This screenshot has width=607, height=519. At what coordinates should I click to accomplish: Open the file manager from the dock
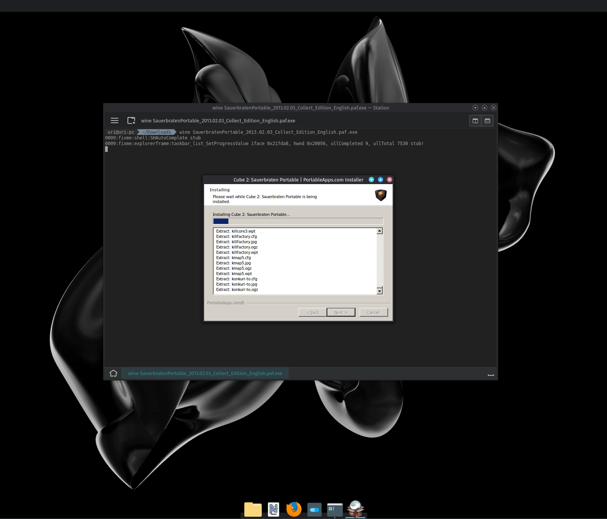tap(253, 509)
